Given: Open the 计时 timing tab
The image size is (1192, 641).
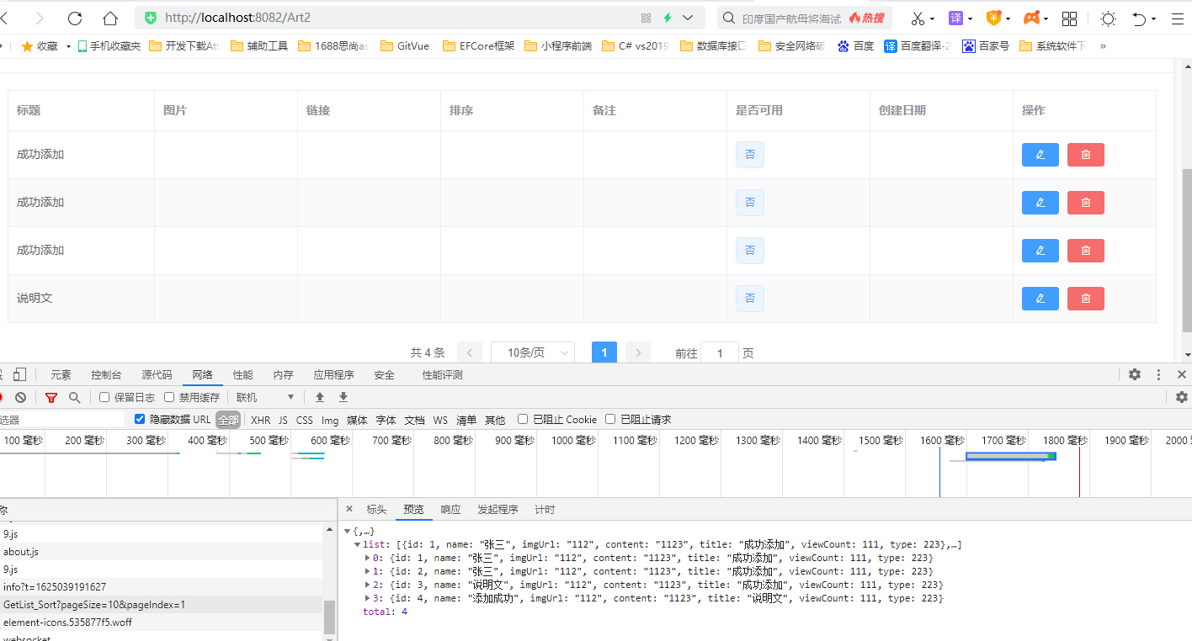Looking at the screenshot, I should tap(545, 510).
